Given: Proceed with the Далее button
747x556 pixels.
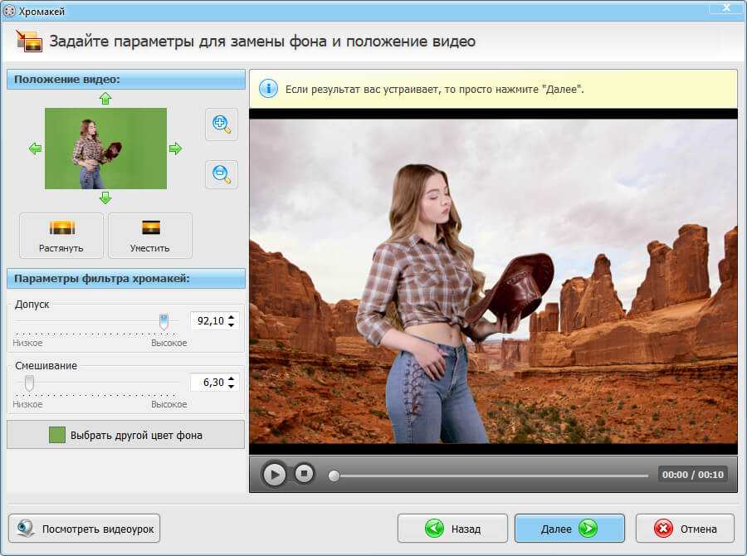Looking at the screenshot, I should pos(569,528).
